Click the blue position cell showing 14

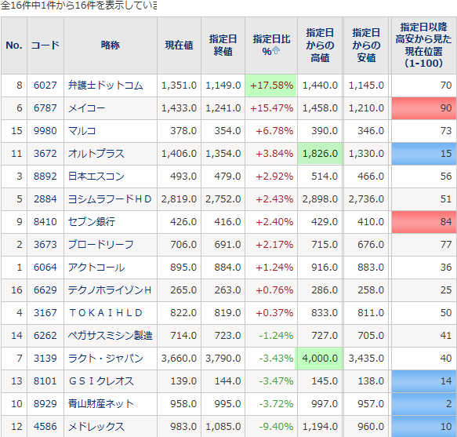[x=424, y=381]
